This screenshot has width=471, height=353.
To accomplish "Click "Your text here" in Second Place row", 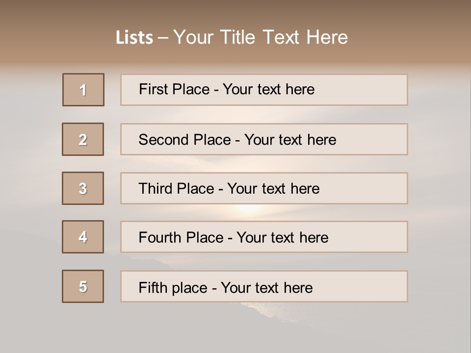I will pos(290,140).
